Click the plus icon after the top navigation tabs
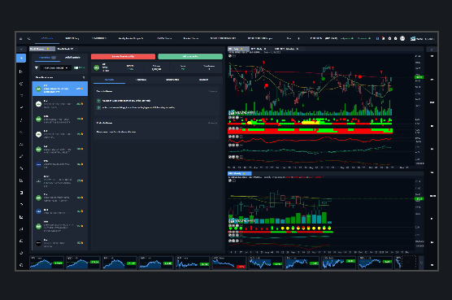Viewport: 452px width, 300px height. (298, 38)
